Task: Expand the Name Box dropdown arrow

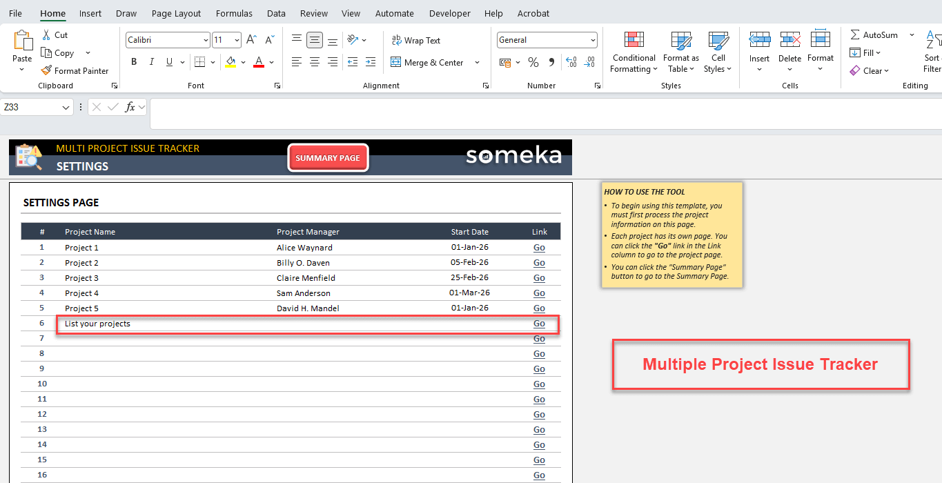Action: pyautogui.click(x=66, y=107)
